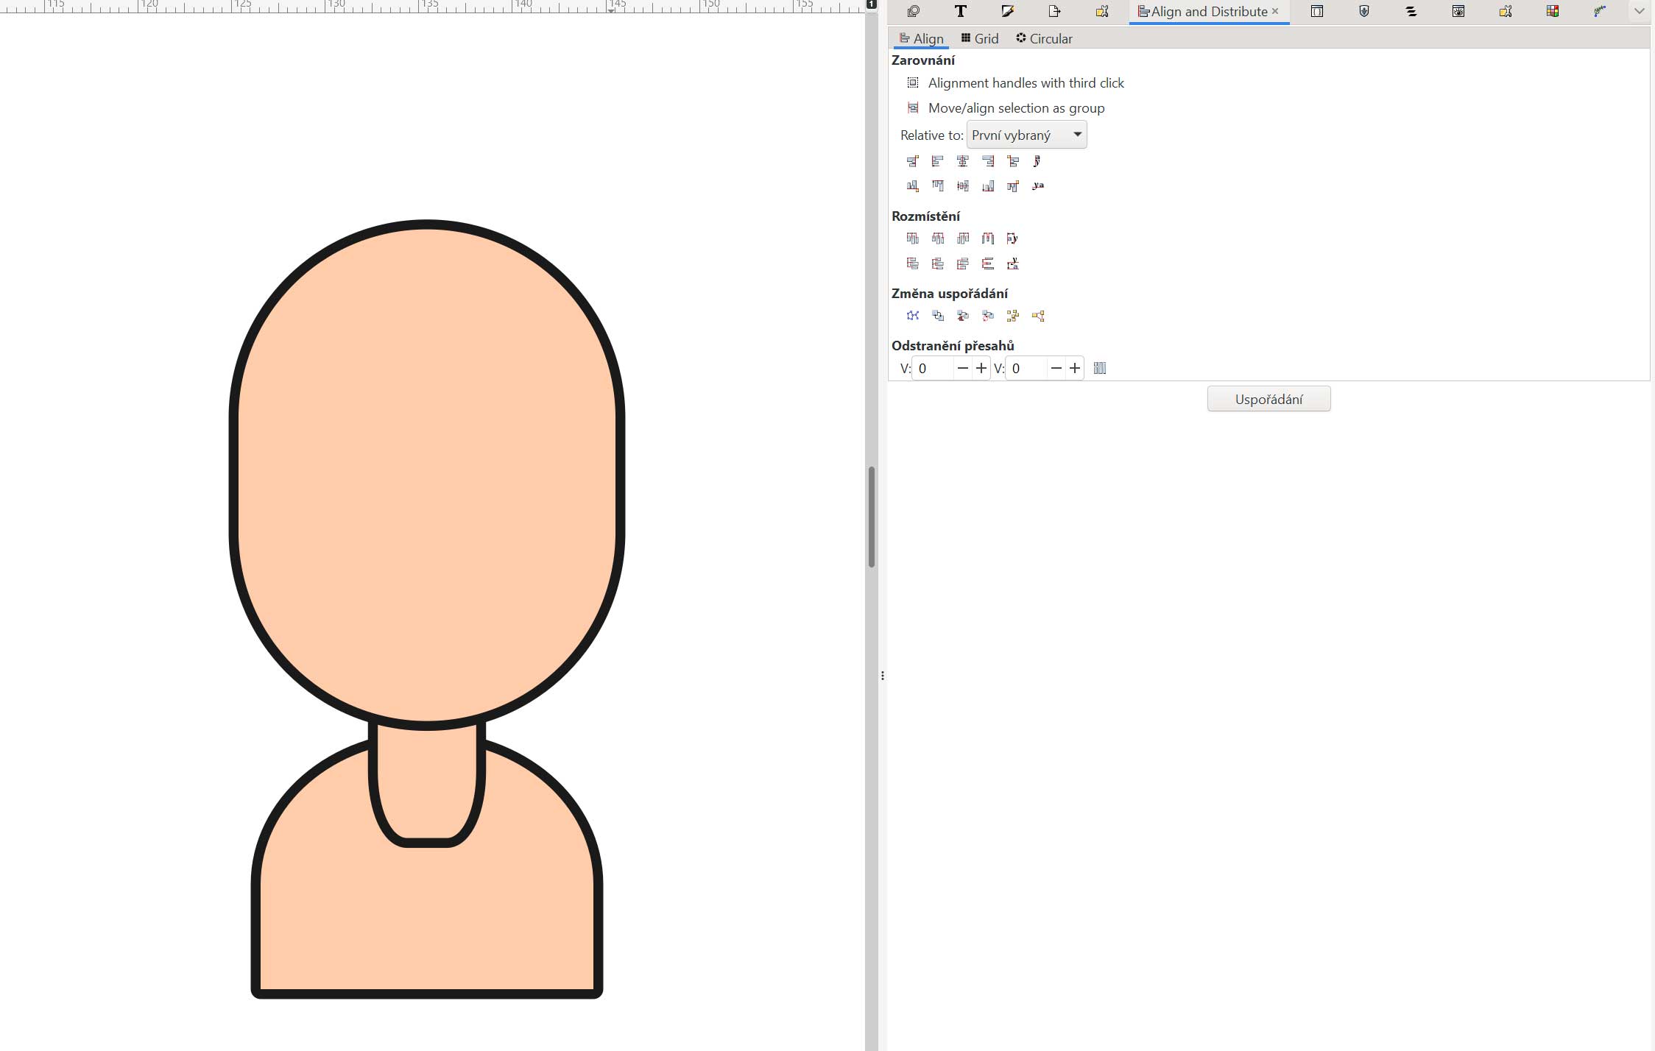Click the Uspořádání button
The width and height of the screenshot is (1655, 1051).
[x=1268, y=400]
